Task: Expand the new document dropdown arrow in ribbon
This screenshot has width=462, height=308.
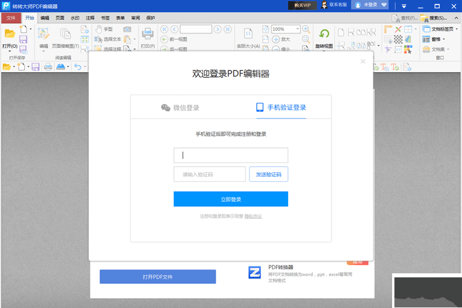Action: coord(31,29)
